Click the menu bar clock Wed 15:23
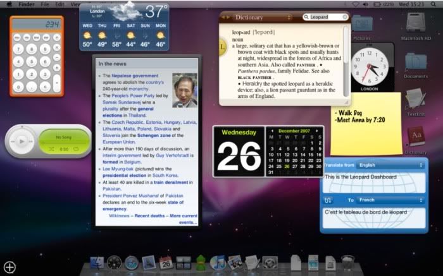Screen dimensions: 443x276 [411, 4]
